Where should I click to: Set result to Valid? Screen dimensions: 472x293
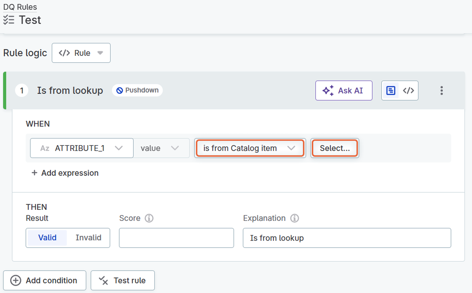pyautogui.click(x=47, y=238)
